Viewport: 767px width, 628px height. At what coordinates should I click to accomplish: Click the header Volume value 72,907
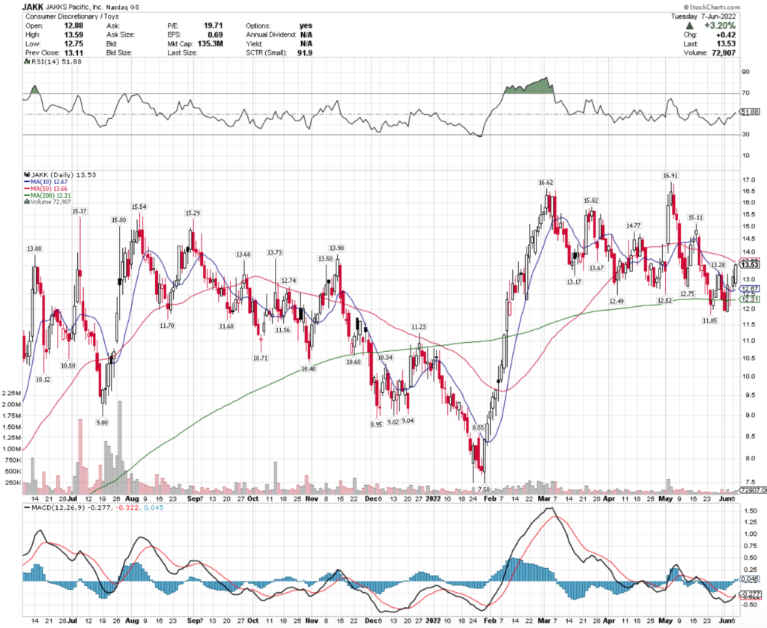coord(724,52)
